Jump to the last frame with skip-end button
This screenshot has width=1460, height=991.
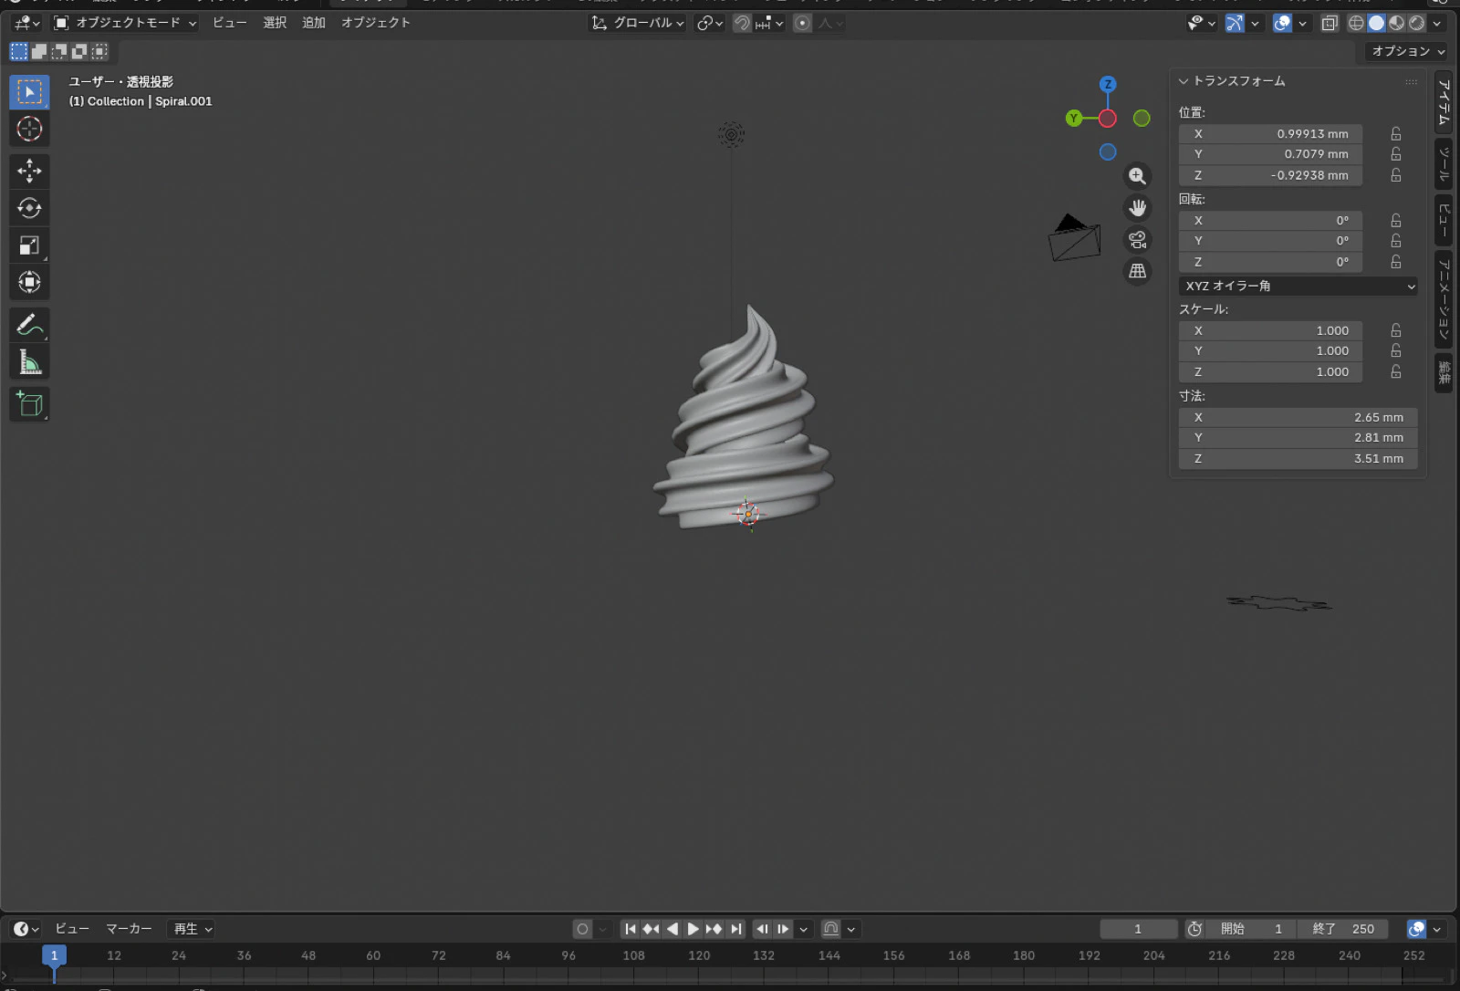[736, 928]
